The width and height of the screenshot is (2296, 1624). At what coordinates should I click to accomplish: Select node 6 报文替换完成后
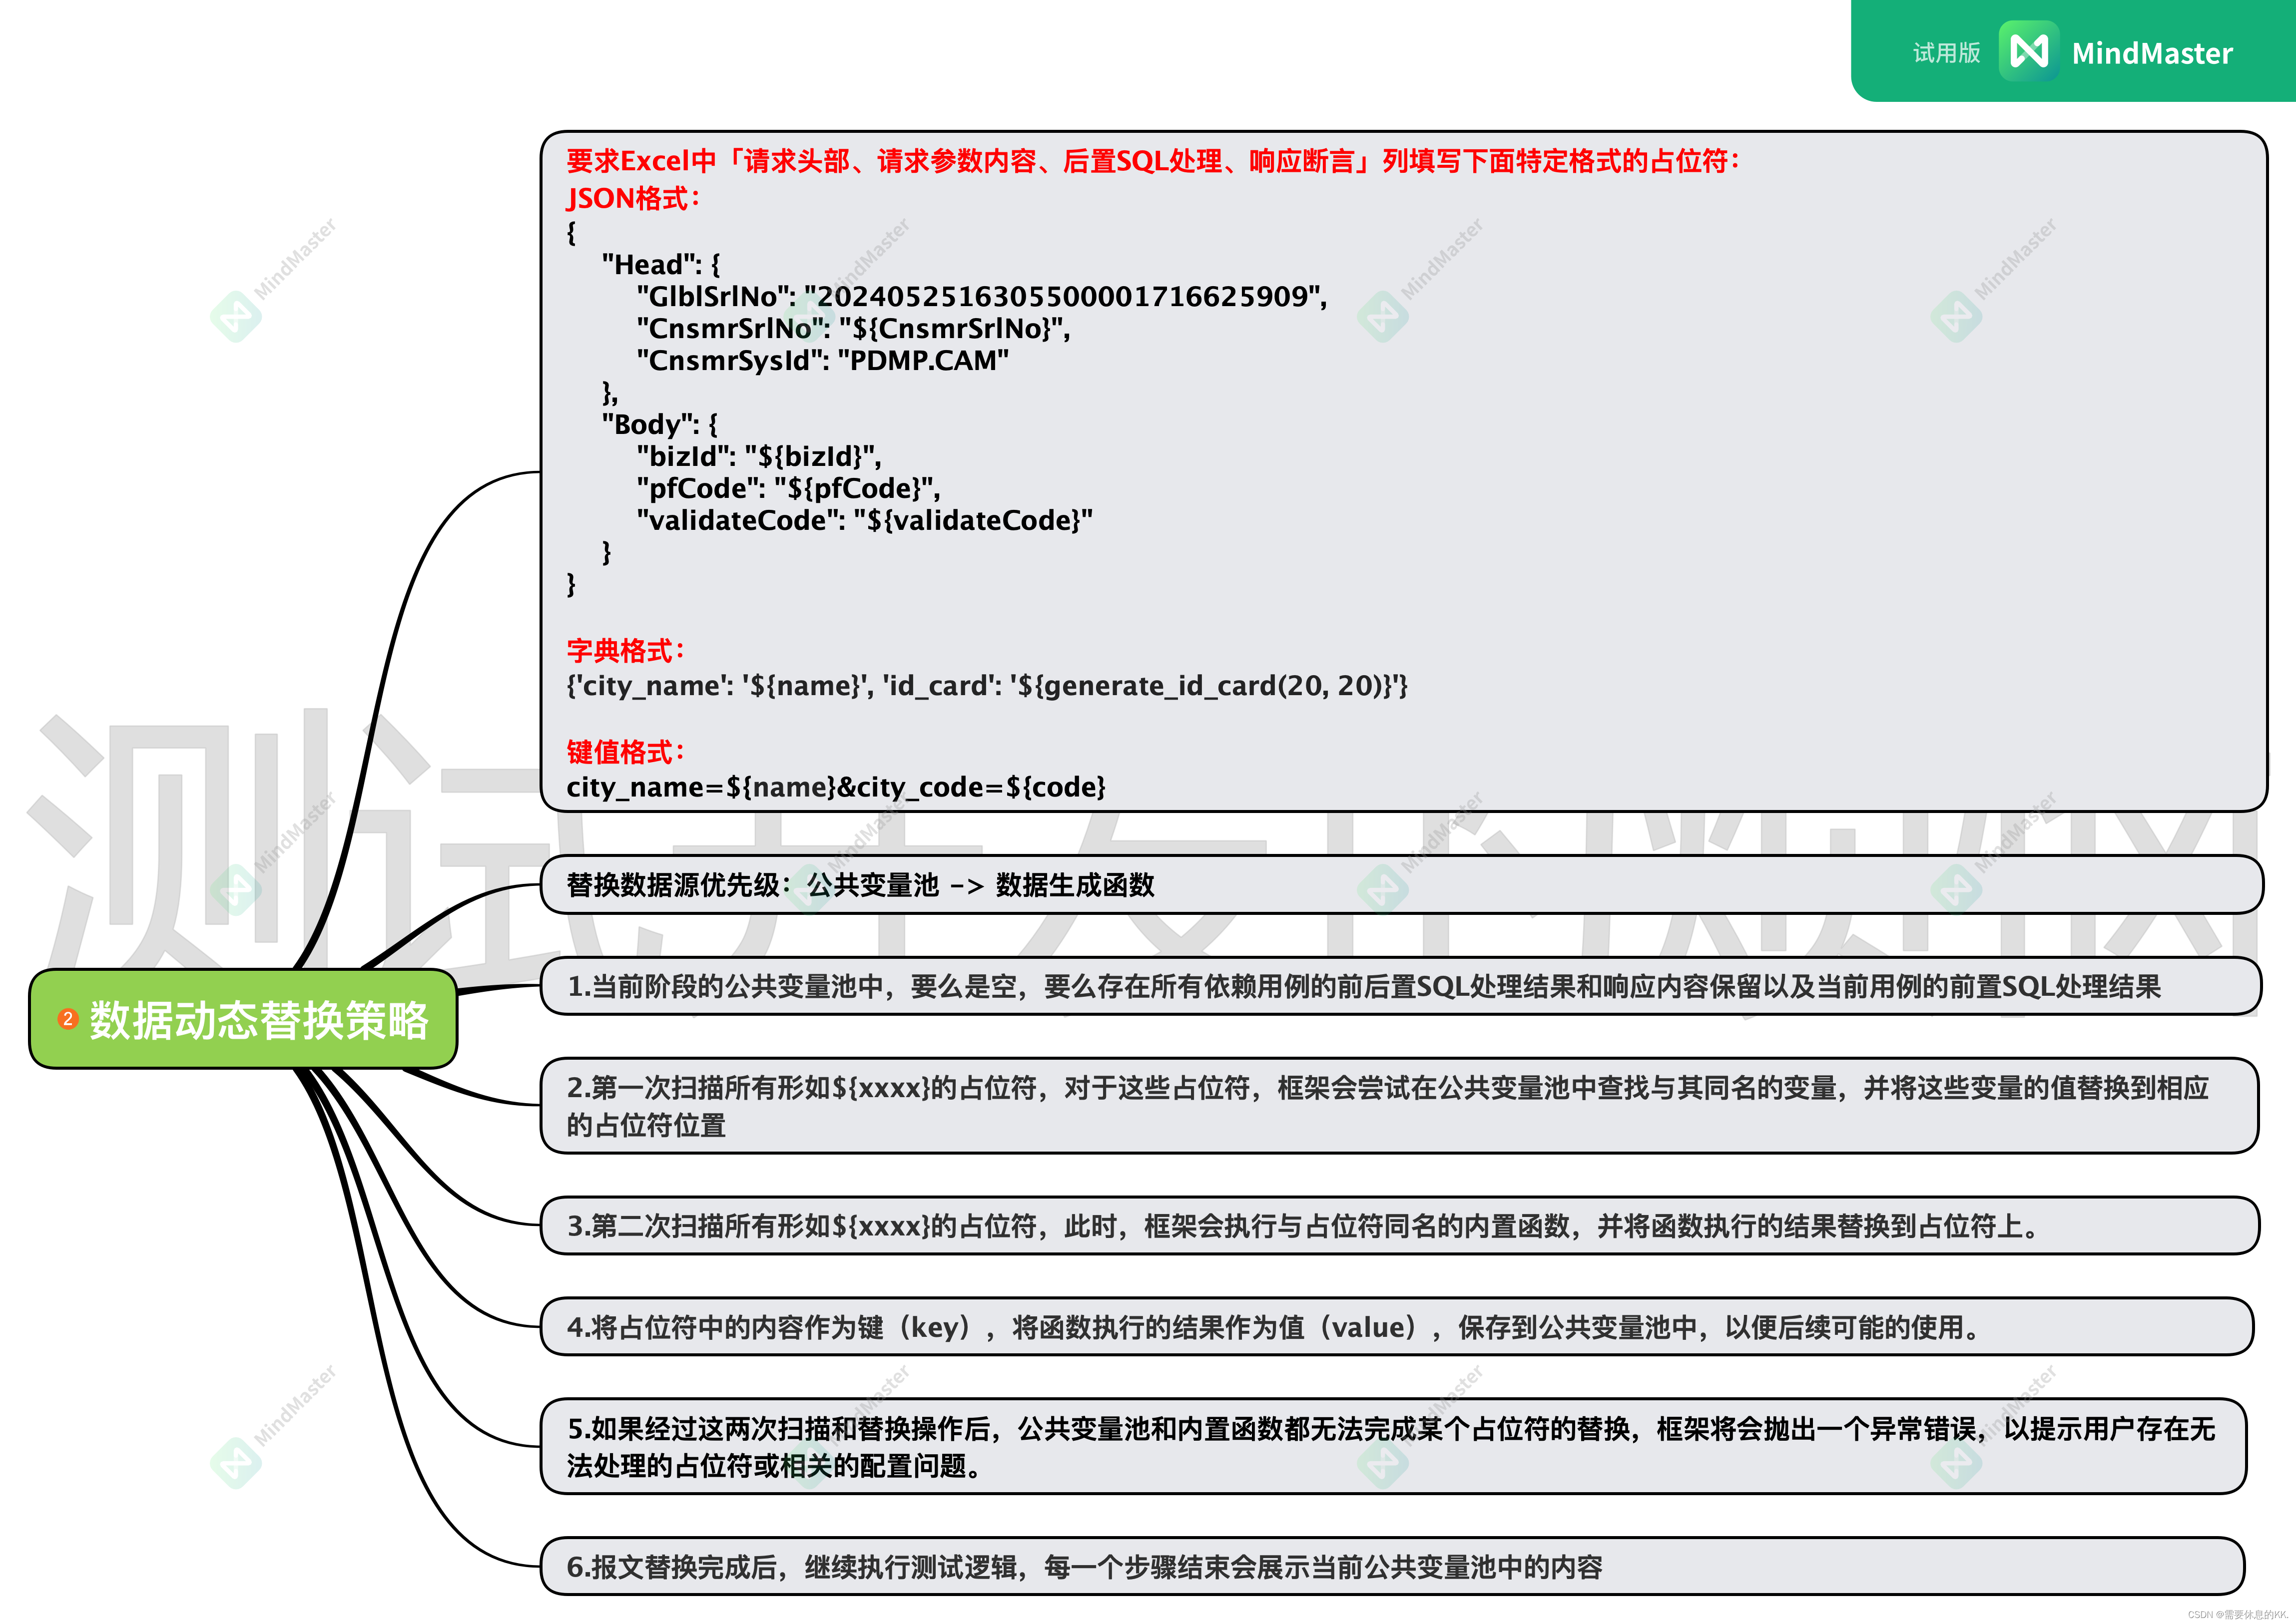point(1393,1566)
